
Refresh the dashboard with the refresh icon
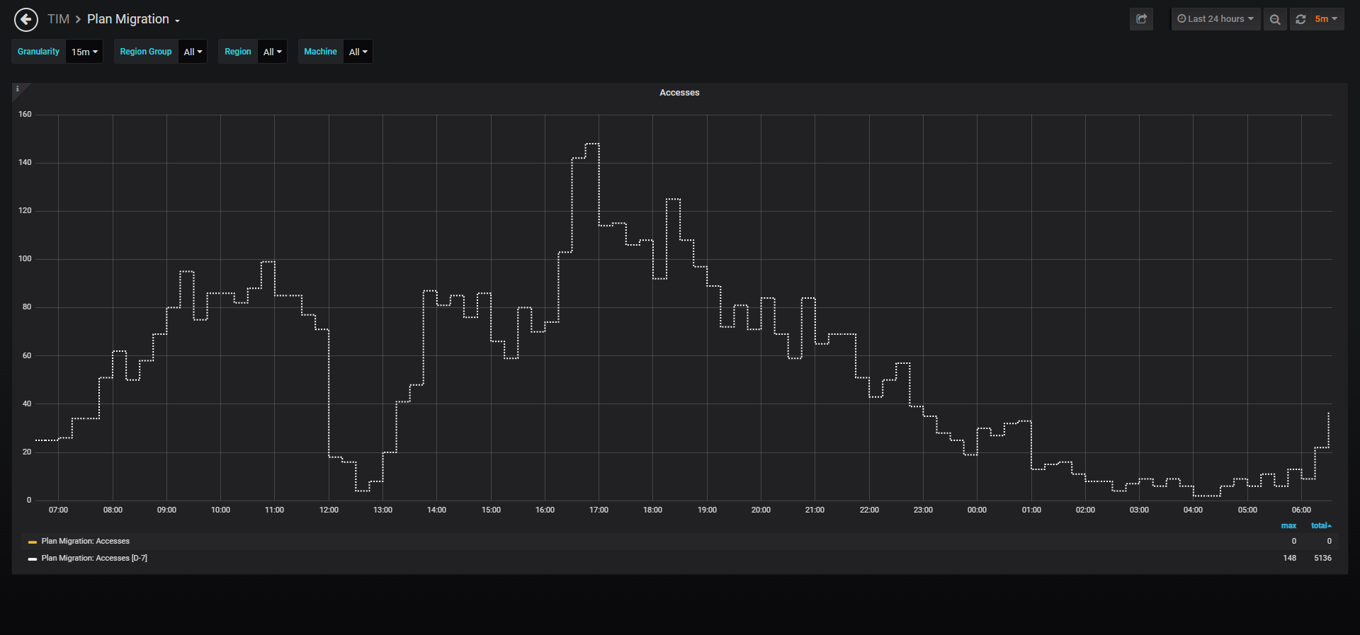[1300, 19]
